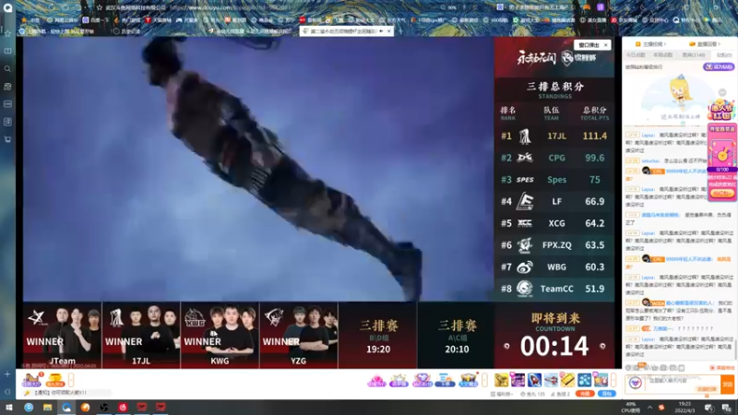Select the purple diamond gift icon
The image size is (738, 415).
pos(422,380)
